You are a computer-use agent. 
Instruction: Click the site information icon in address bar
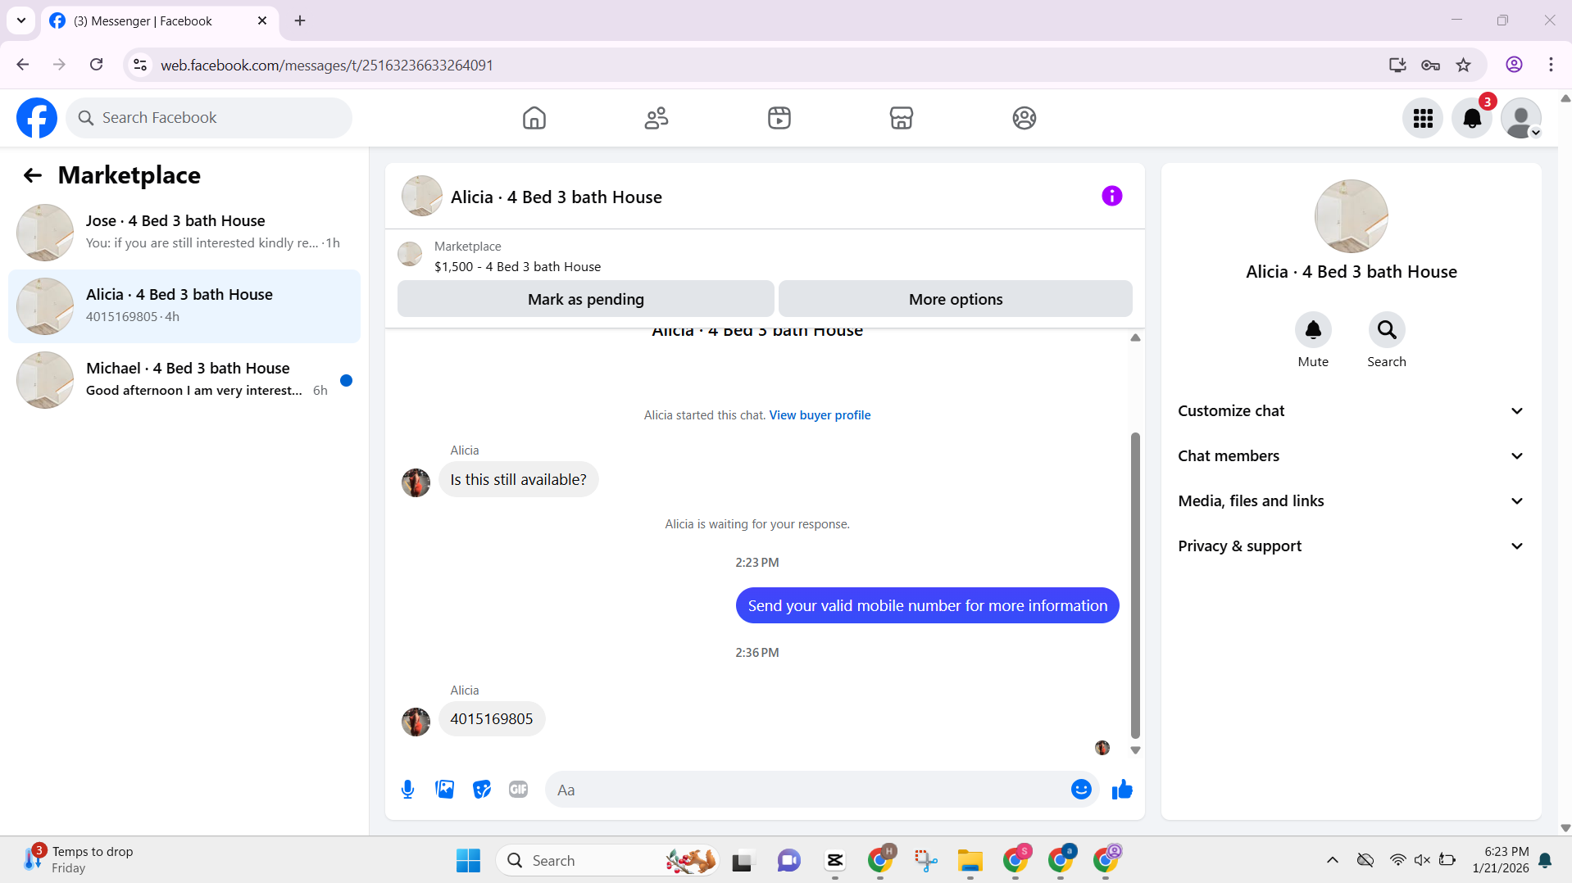click(140, 65)
